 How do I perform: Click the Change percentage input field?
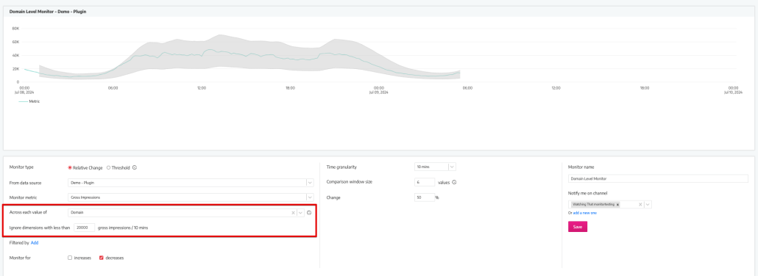[425, 197]
